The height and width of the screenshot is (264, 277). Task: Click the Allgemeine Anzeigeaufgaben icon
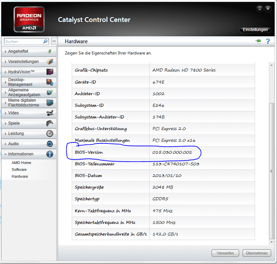50,92
